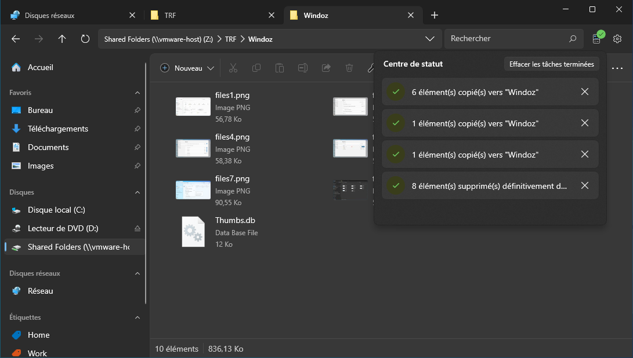Click Effacer les tâches terminées button
Viewport: 633px width, 358px height.
(551, 64)
